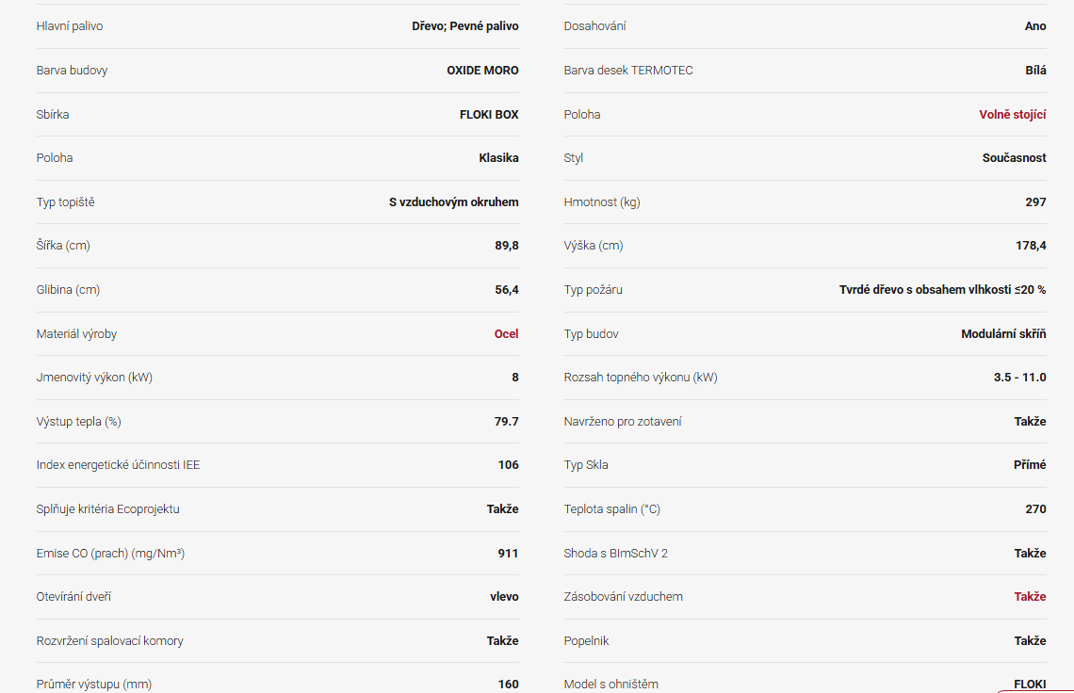Click 'vlevo' door opening value

(x=503, y=596)
